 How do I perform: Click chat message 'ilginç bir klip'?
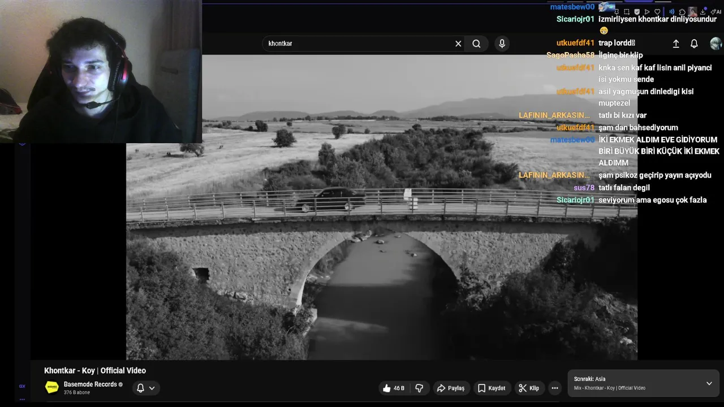coord(620,55)
